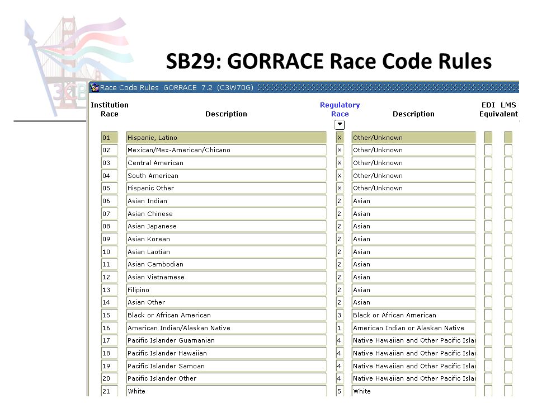This screenshot has height=403, width=537.
Task: Click institution race code 06 field
Action: pos(110,201)
